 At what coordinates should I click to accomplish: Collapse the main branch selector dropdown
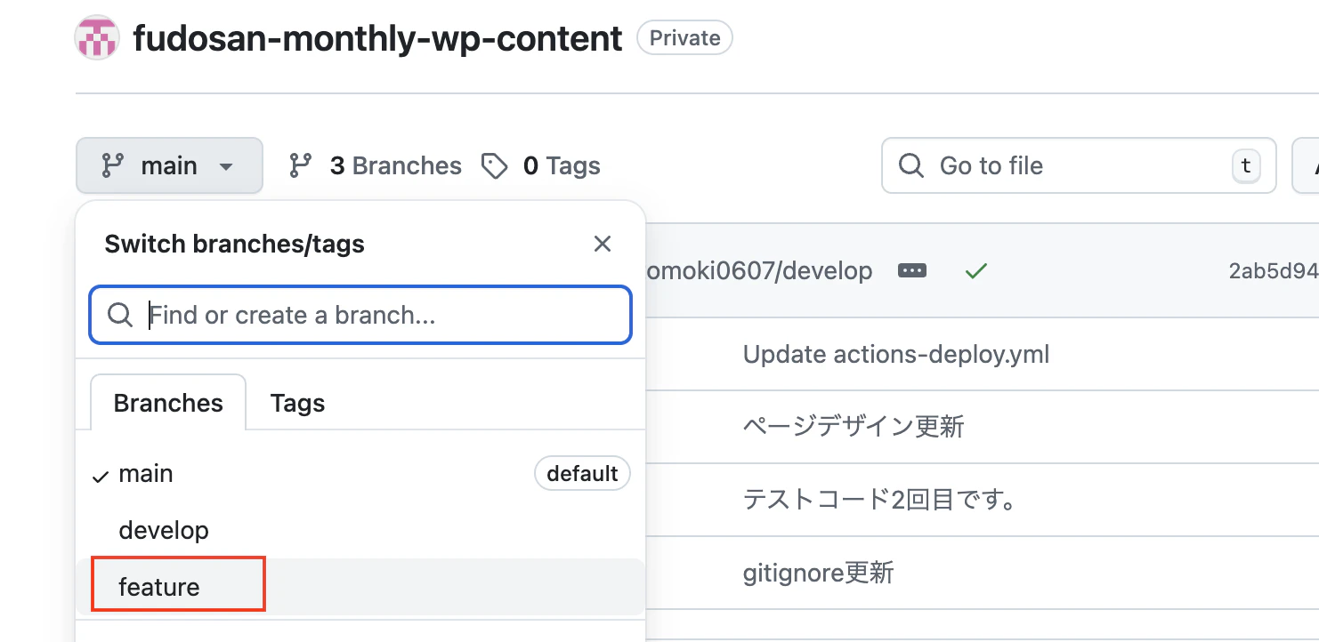pyautogui.click(x=169, y=165)
